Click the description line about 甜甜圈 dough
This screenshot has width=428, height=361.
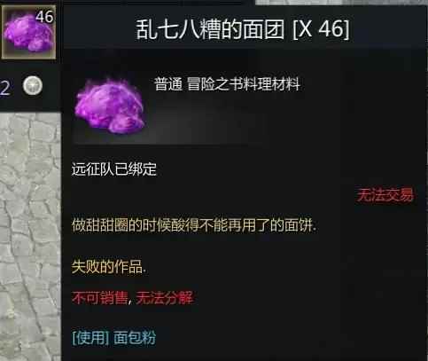point(194,225)
